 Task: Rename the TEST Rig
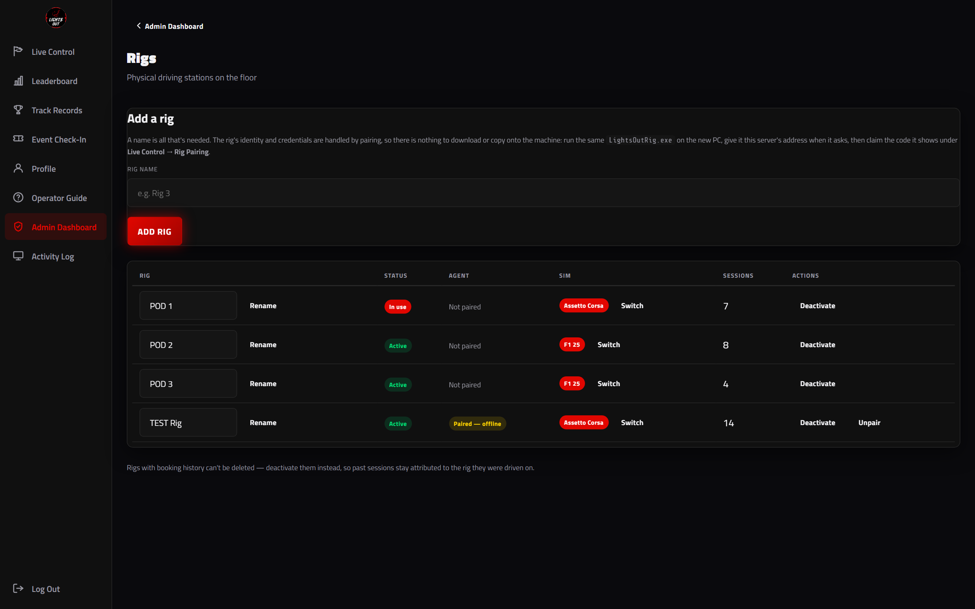(263, 423)
